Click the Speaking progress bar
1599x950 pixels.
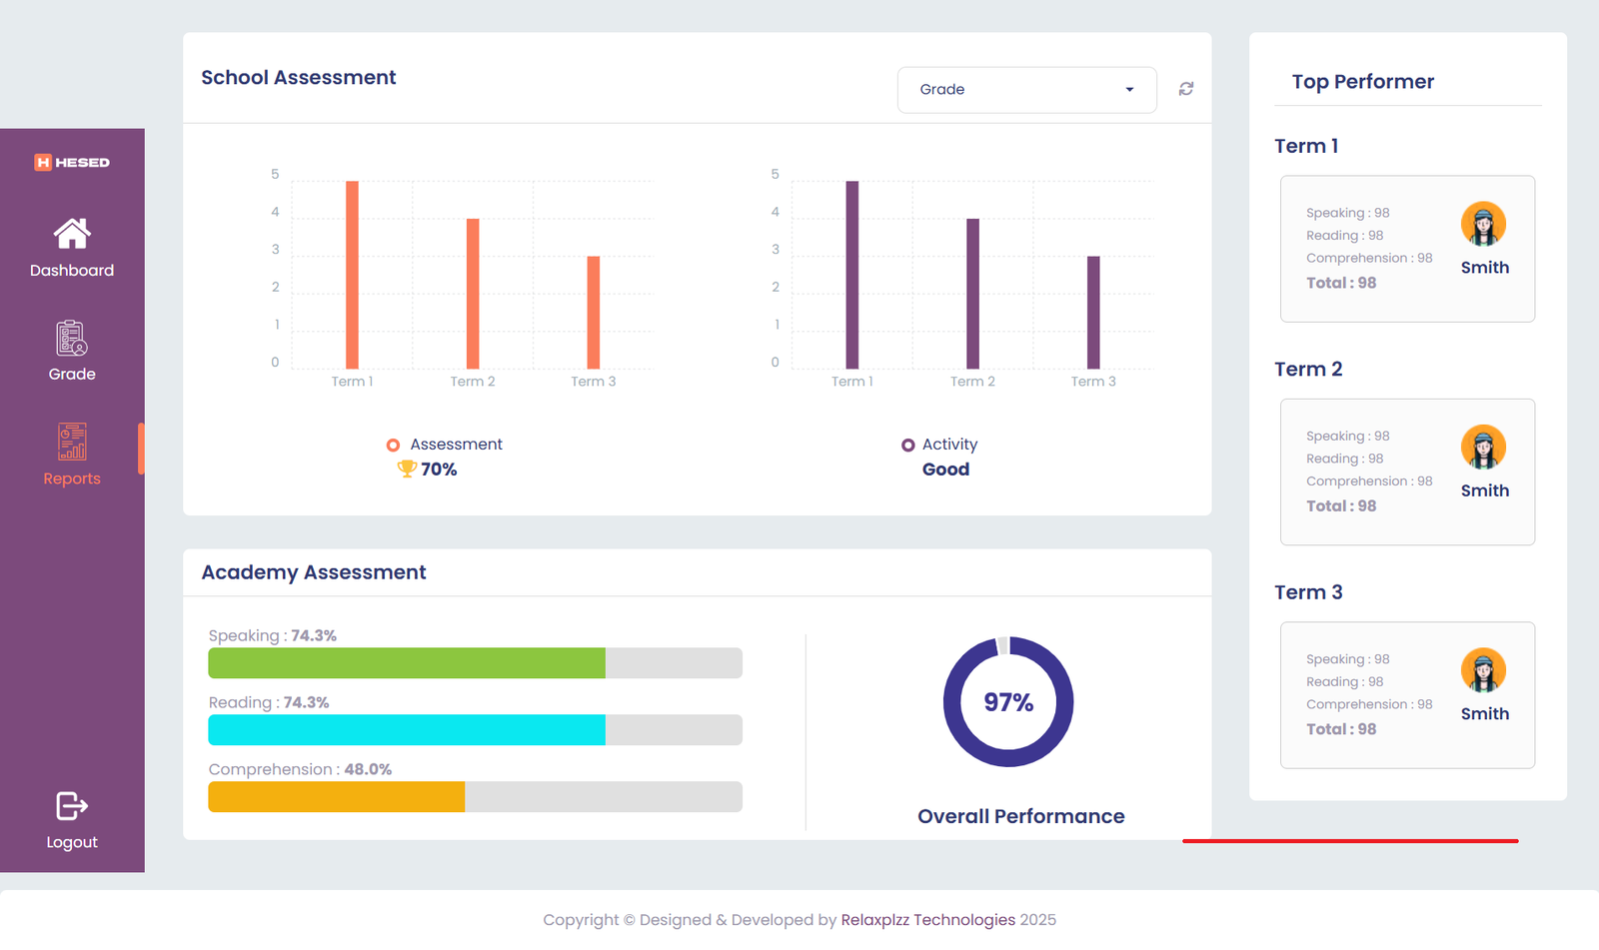pyautogui.click(x=475, y=663)
